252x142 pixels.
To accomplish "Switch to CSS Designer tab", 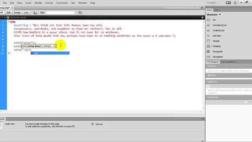I will pos(213,62).
